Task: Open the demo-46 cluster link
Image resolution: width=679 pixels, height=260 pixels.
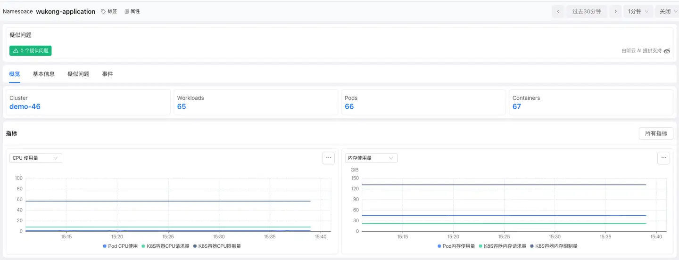Action: 25,106
